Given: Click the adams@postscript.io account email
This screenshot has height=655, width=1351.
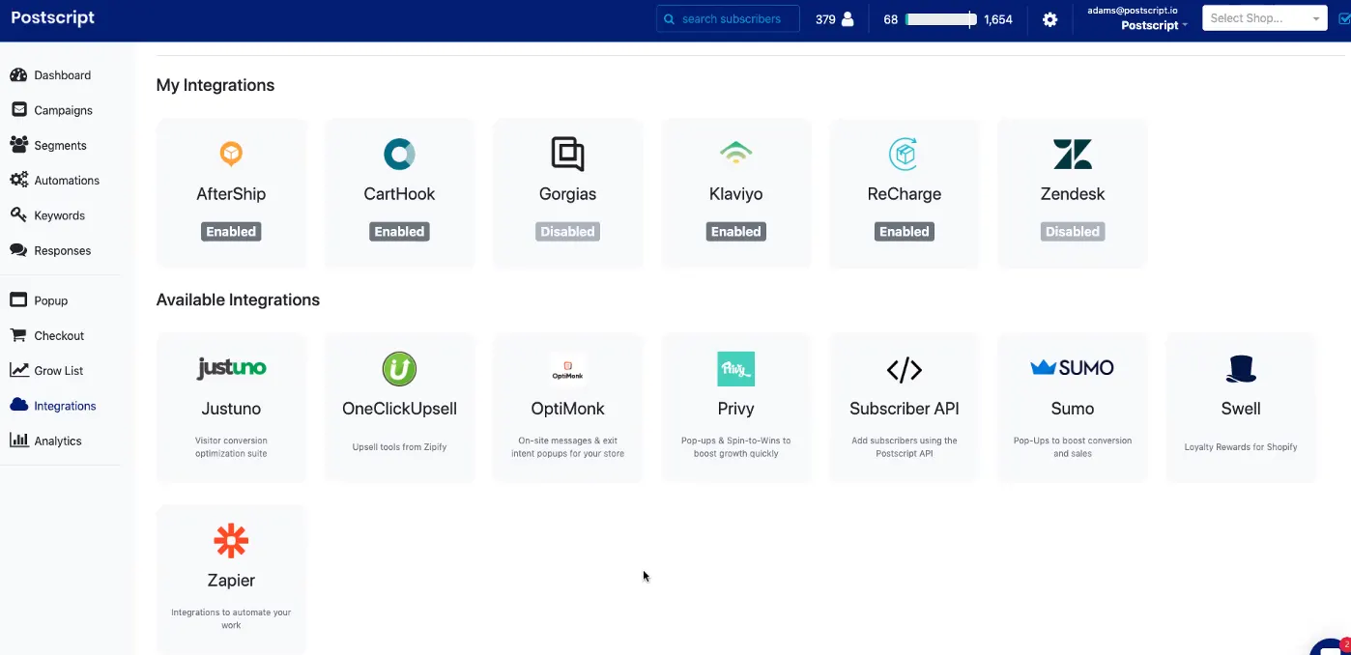Looking at the screenshot, I should pyautogui.click(x=1133, y=10).
